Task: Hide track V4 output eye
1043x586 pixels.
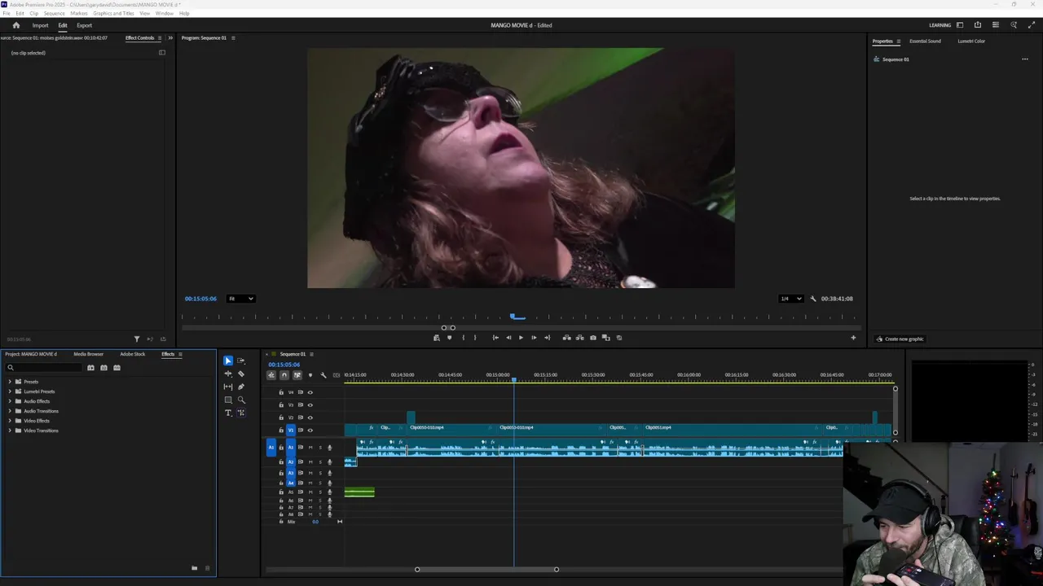Action: pos(310,392)
